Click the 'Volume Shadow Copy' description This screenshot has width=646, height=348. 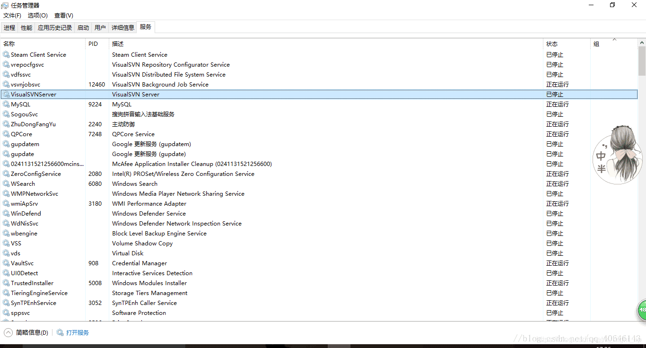click(142, 244)
